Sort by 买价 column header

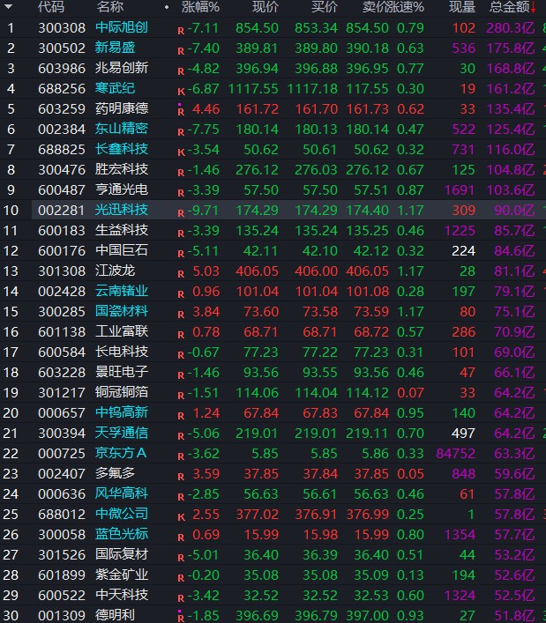click(324, 7)
